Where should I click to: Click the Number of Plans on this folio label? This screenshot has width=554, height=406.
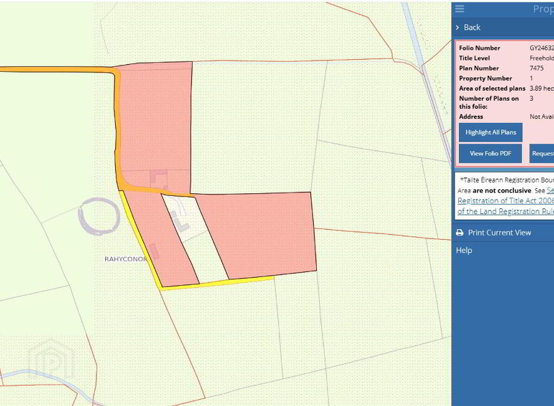[x=489, y=103]
